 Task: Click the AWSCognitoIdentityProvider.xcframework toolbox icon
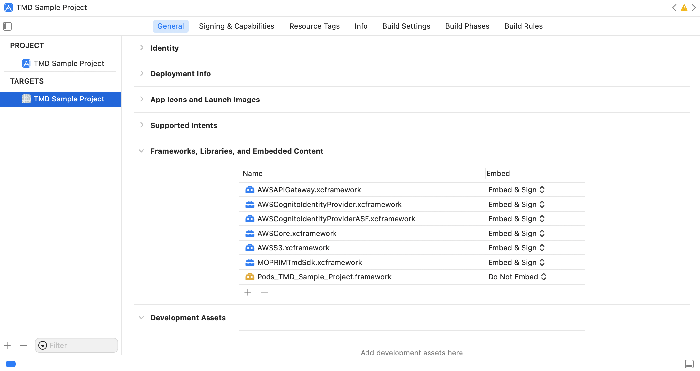(x=250, y=204)
